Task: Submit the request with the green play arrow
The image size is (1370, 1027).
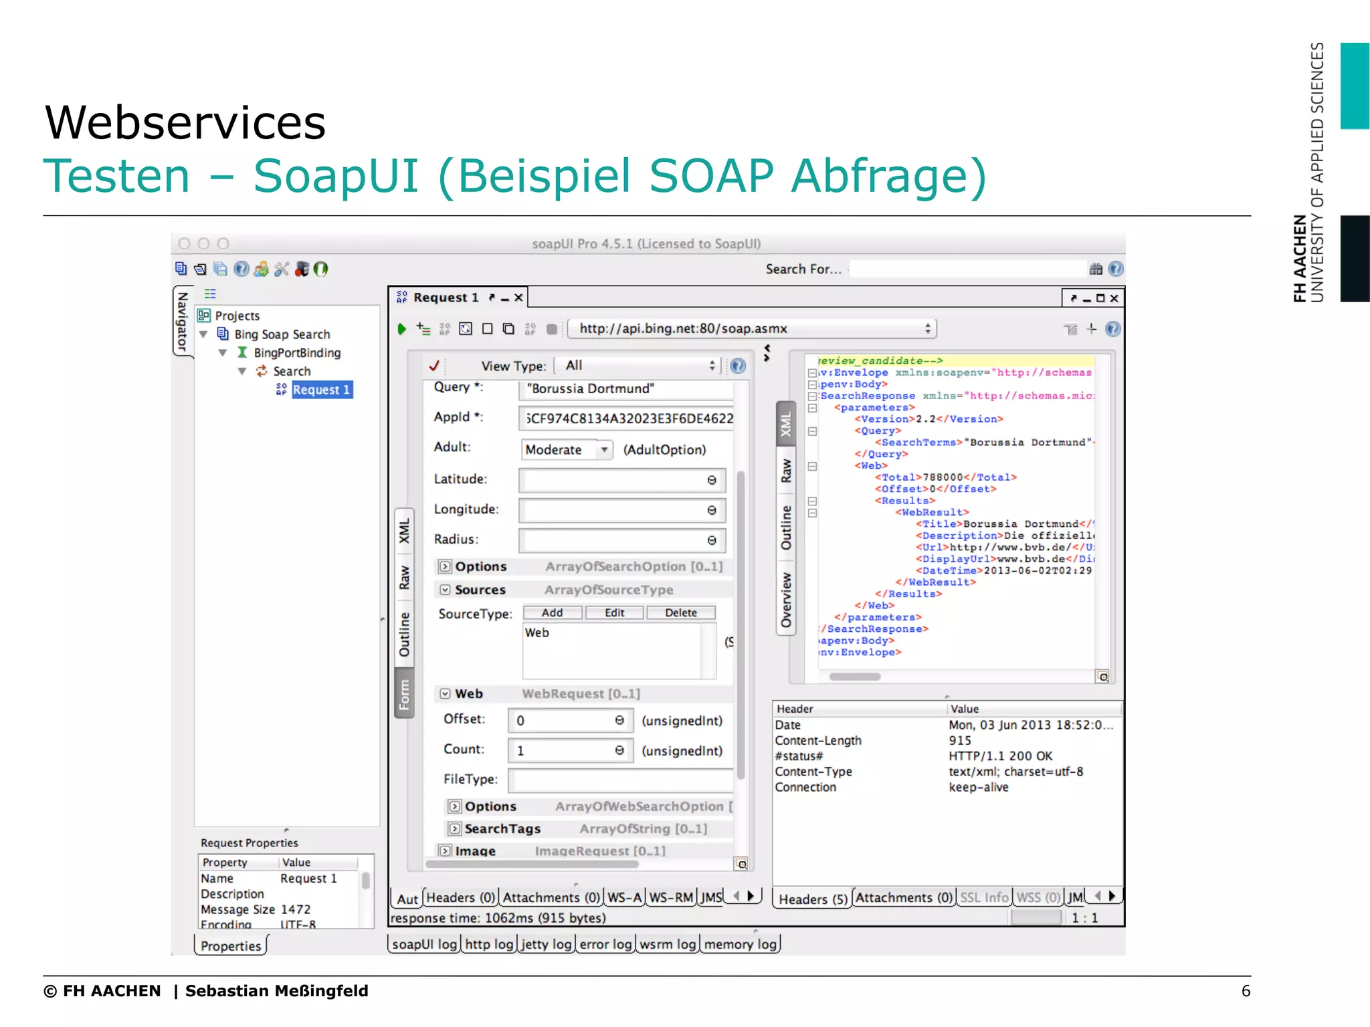Action: point(401,329)
